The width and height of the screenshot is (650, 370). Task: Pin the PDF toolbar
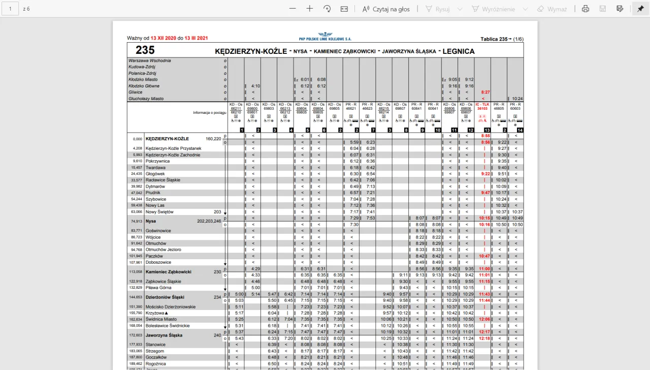coord(640,9)
